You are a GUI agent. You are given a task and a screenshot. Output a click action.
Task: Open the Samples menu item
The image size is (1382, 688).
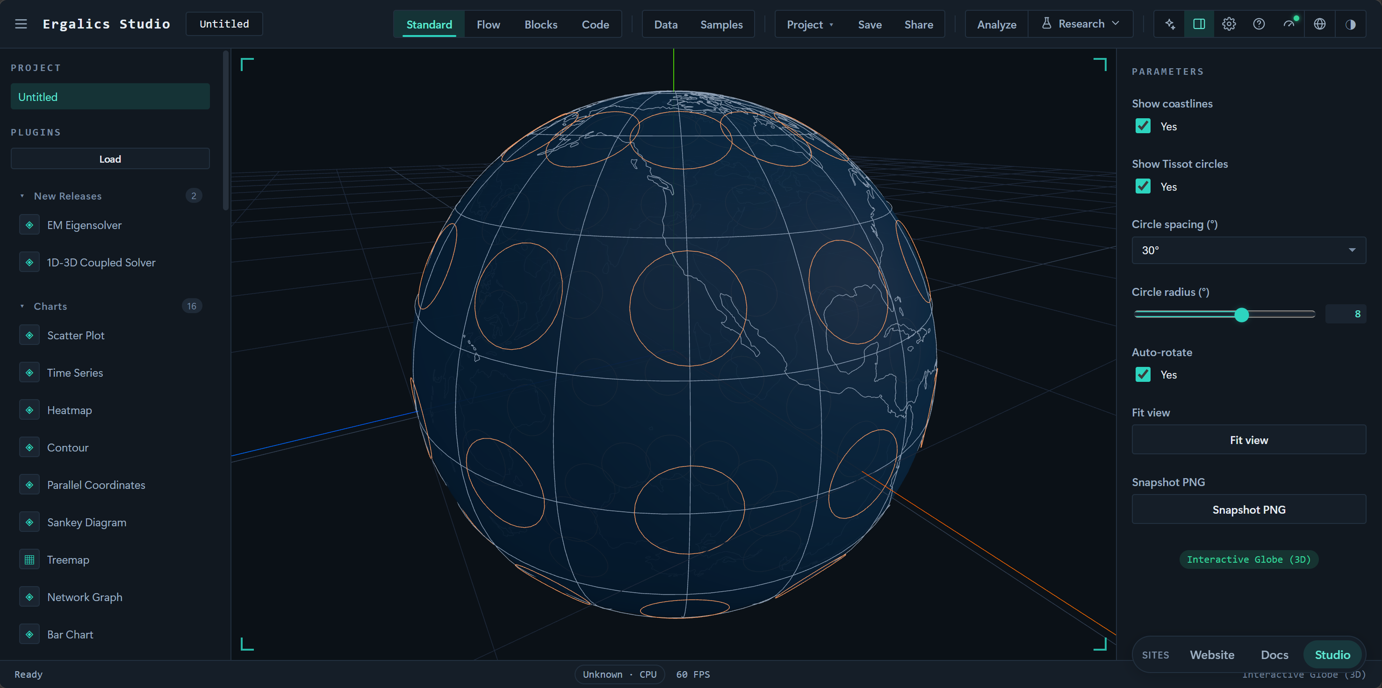(721, 25)
